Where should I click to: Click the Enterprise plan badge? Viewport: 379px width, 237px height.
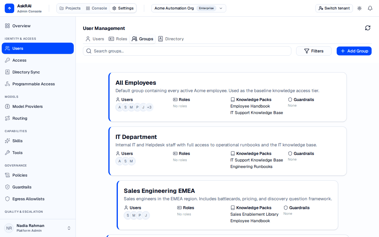coord(206,8)
